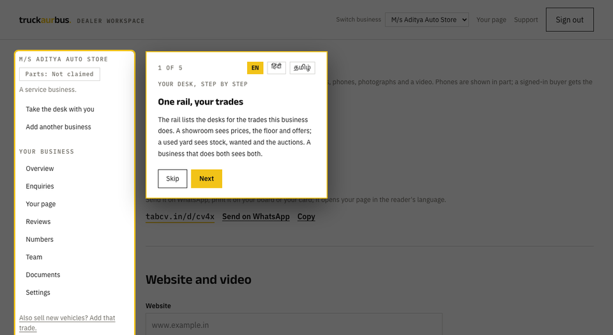Focus the Website input field

coord(294,325)
